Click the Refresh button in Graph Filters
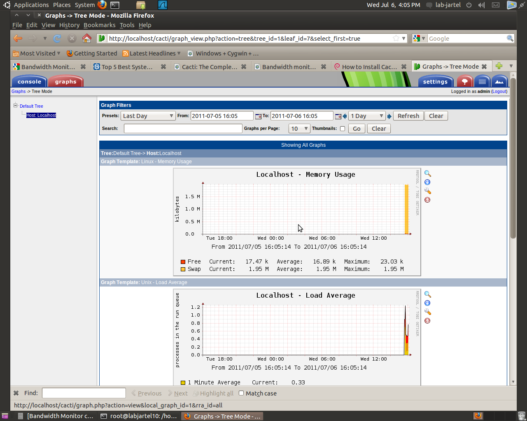Image resolution: width=527 pixels, height=421 pixels. (408, 116)
